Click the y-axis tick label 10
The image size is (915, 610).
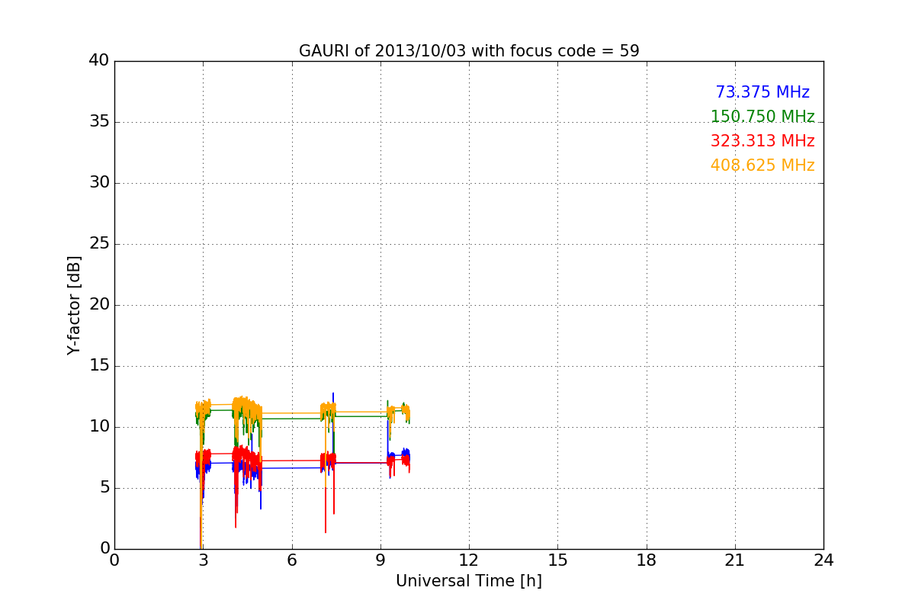pos(98,427)
